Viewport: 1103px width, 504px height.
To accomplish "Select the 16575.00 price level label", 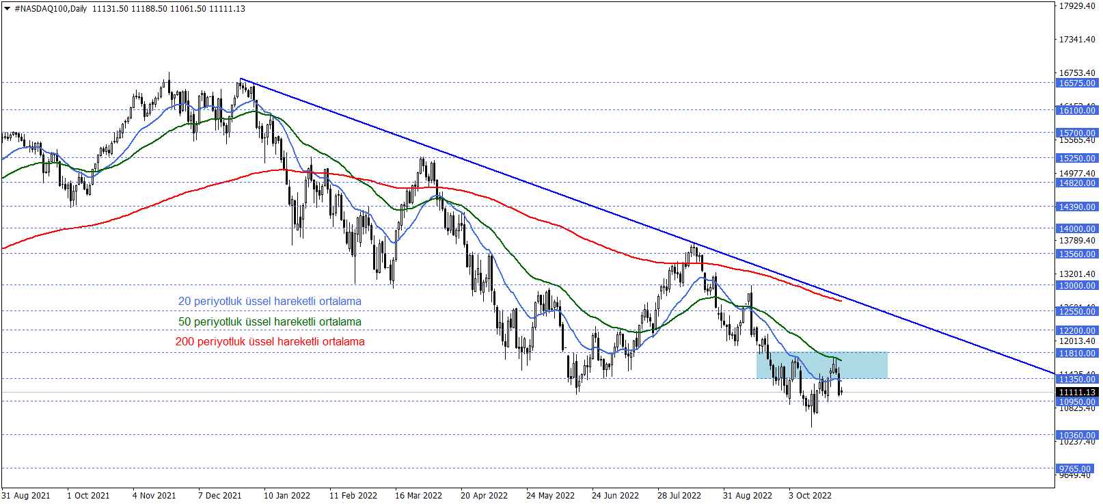I will click(1076, 83).
